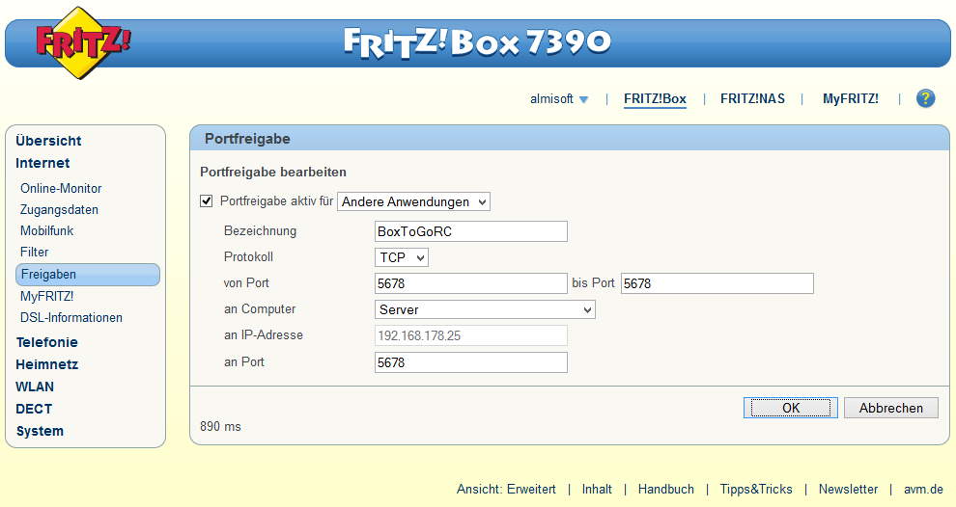Open the WLAN menu section

tap(35, 387)
